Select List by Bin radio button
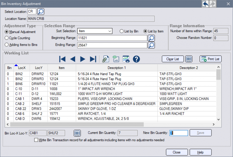The image size is (233, 157). click(121, 31)
